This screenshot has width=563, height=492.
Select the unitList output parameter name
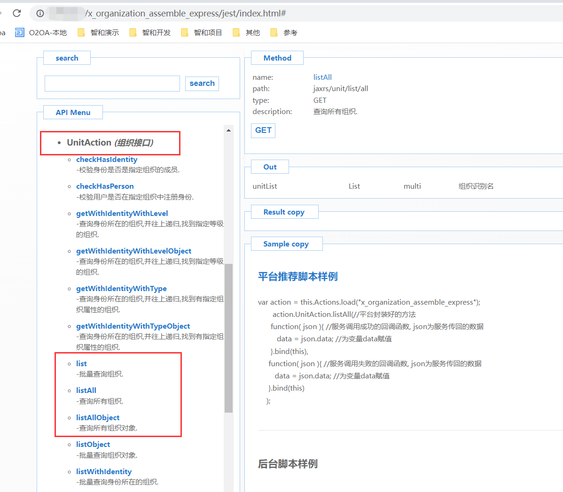265,186
